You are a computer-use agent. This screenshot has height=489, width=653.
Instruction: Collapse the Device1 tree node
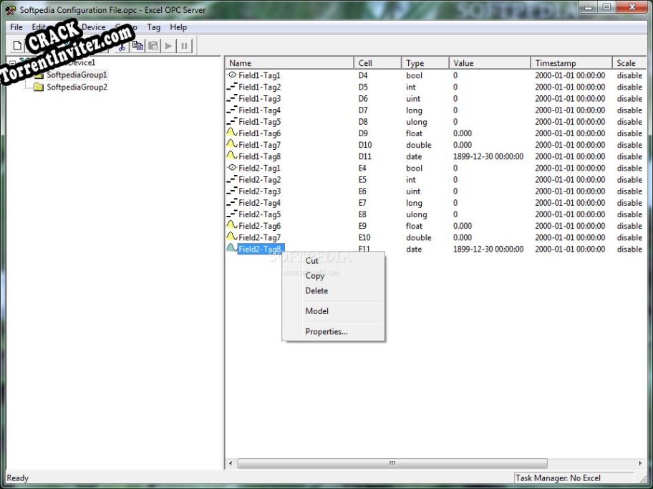13,62
